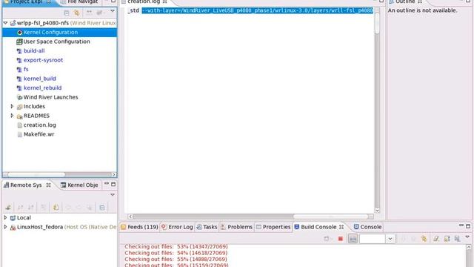
Task: Expand the Local connection node
Action: point(5,217)
